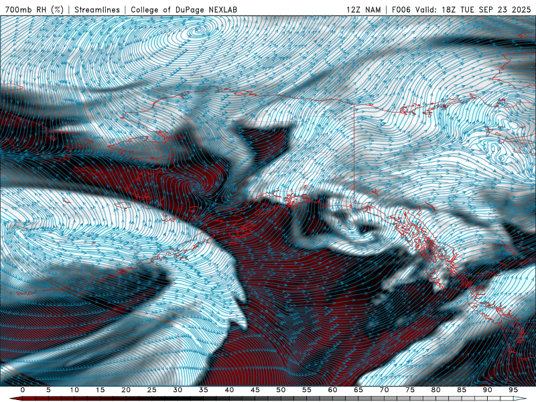Screen dimensions: 536x402
Task: Click the '30' value on the colorbar scale
Action: (178, 390)
